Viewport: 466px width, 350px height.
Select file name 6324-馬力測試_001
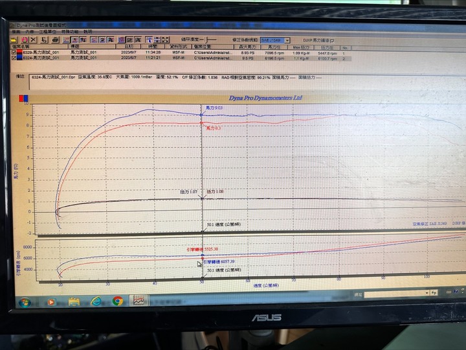(41, 58)
